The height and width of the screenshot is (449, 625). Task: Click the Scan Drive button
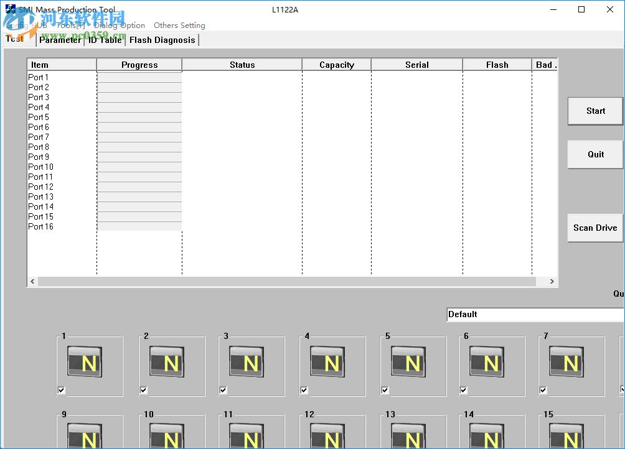596,228
